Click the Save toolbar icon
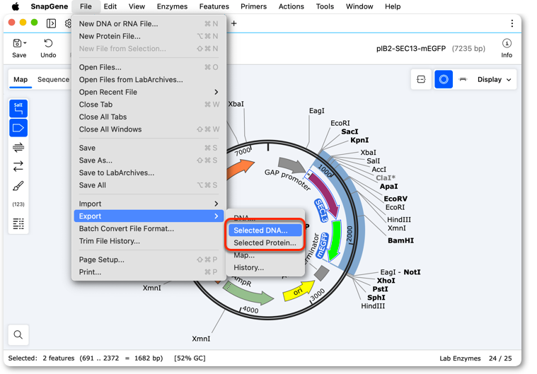537x374 pixels. point(16,43)
